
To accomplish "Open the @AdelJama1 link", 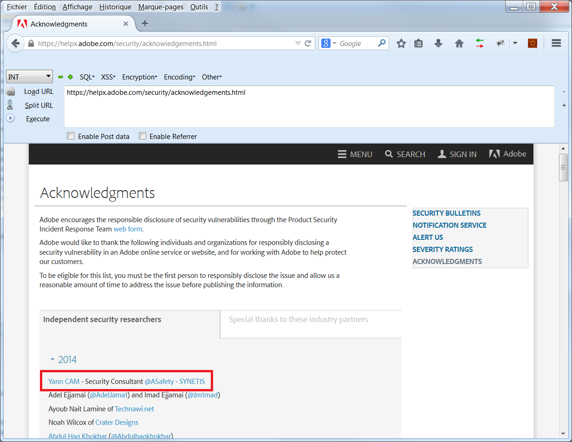I will [109, 395].
